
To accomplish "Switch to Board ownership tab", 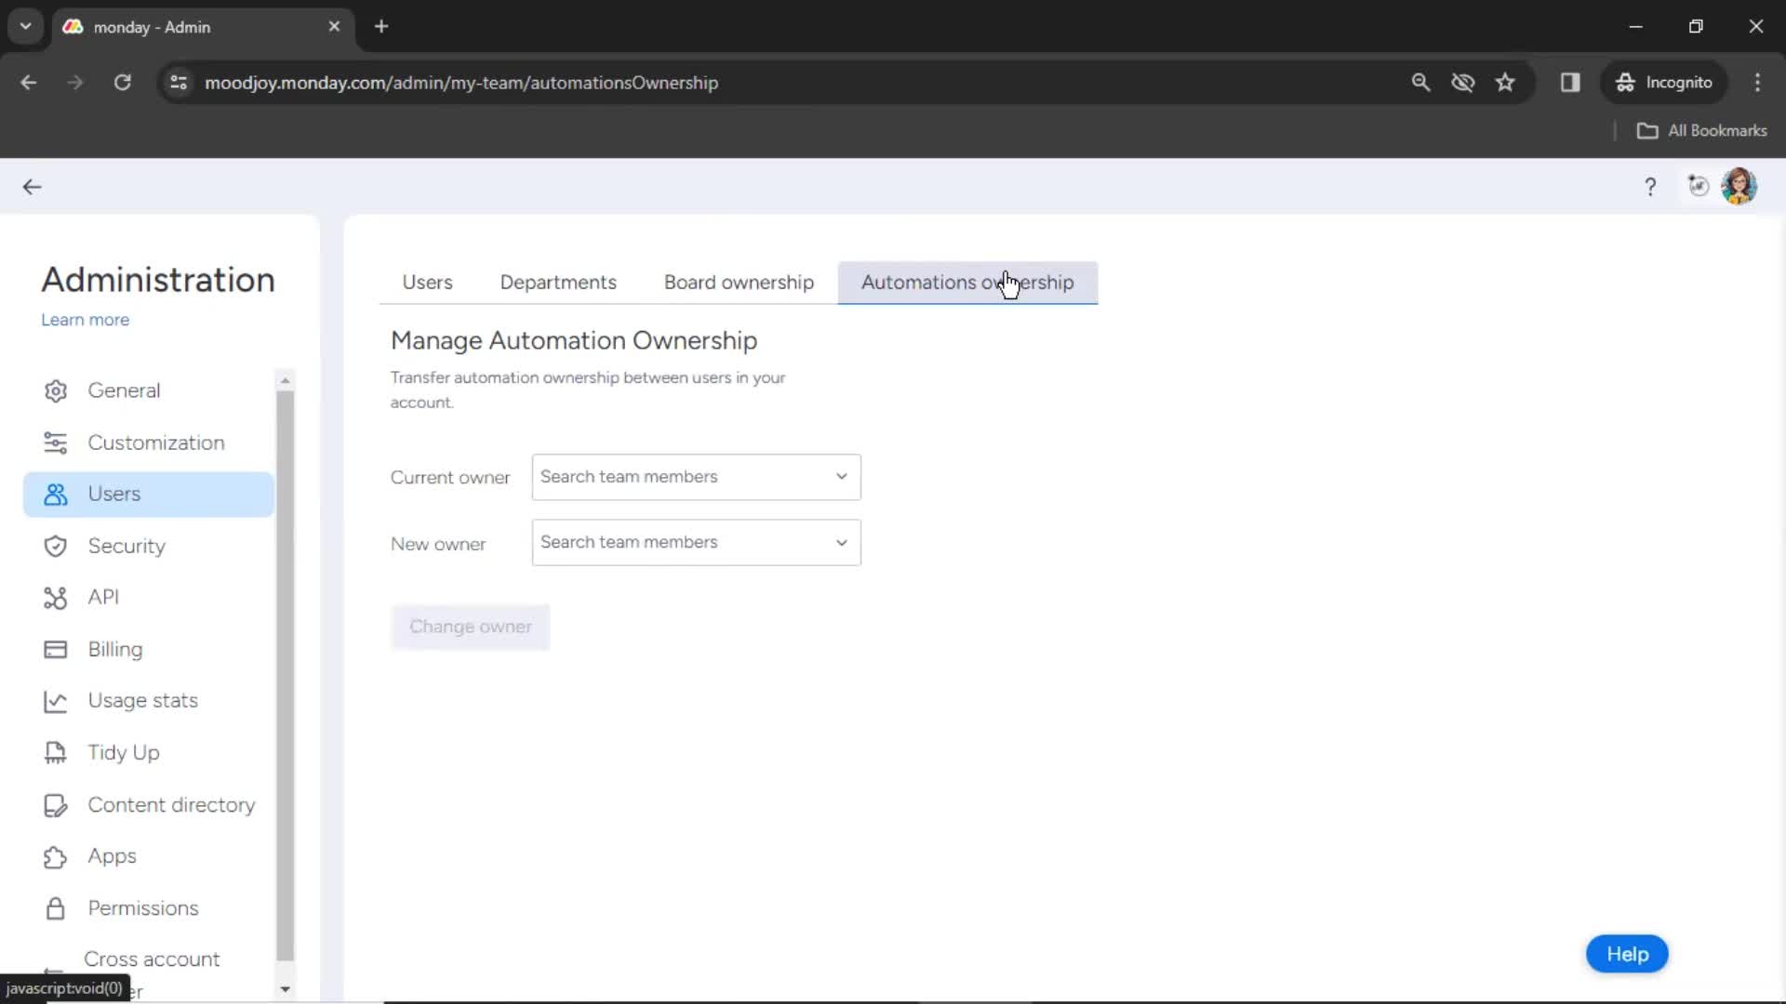I will click(739, 282).
